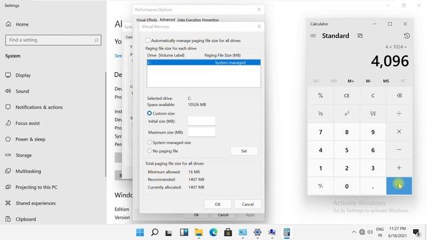Click the equals key in Calculator
Viewport: 427px width, 240px height.
399,186
